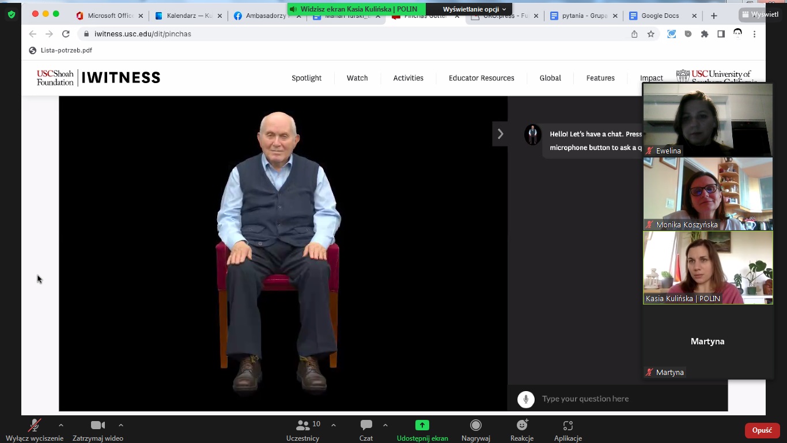Click the Type your question here field
This screenshot has height=443, width=787.
pyautogui.click(x=628, y=399)
